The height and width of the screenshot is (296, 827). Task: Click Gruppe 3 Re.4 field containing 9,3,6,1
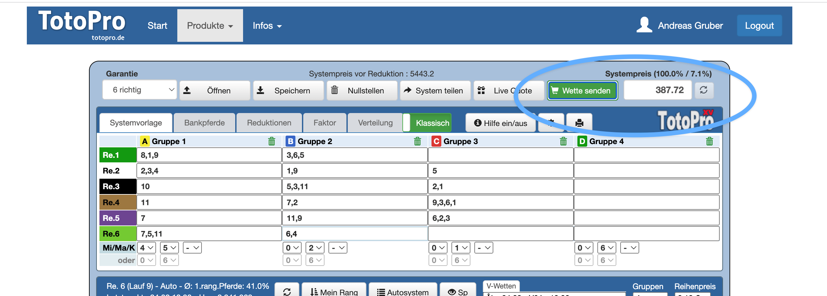501,202
